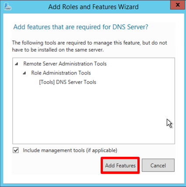The image size is (186, 187).
Task: Click the blank white area below the Cancel button
Action: pyautogui.click(x=158, y=178)
